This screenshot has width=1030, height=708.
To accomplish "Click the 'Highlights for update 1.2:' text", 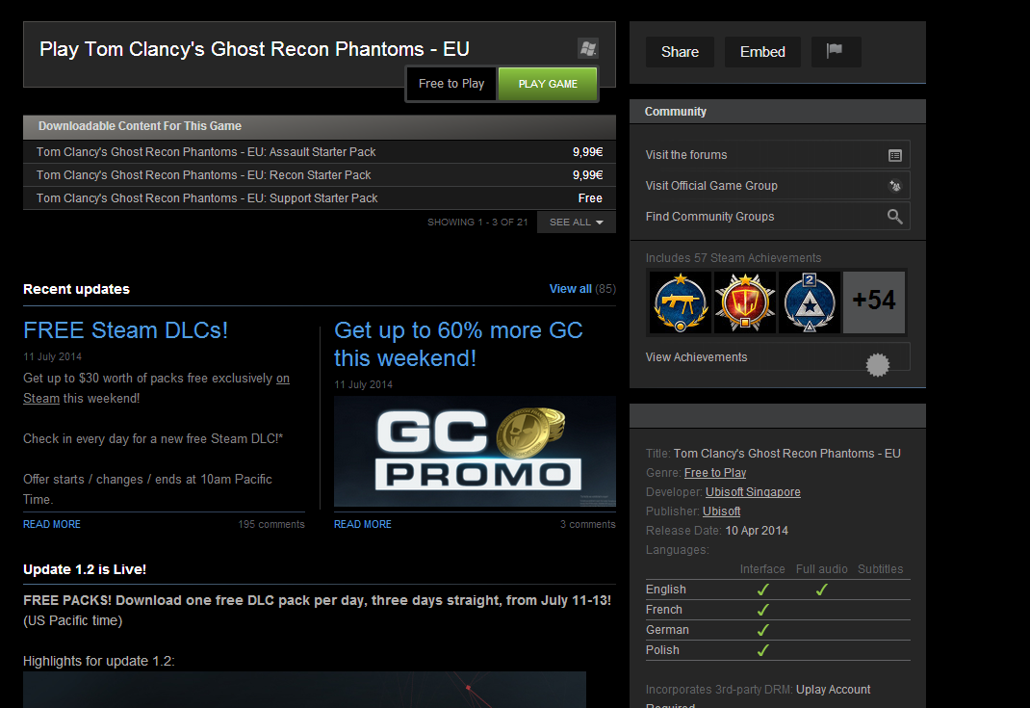I will click(99, 662).
